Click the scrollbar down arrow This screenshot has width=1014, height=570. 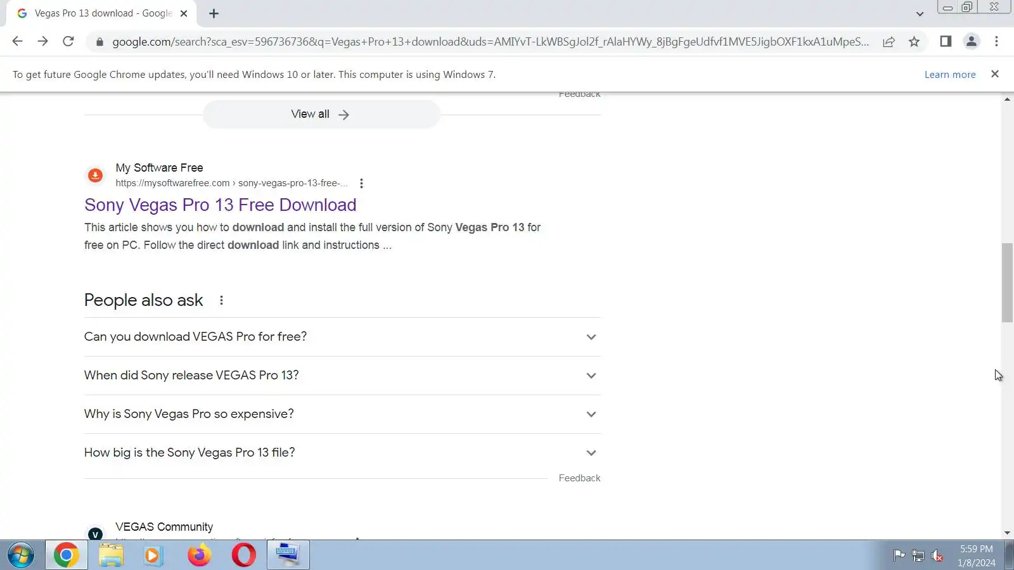[x=1007, y=533]
